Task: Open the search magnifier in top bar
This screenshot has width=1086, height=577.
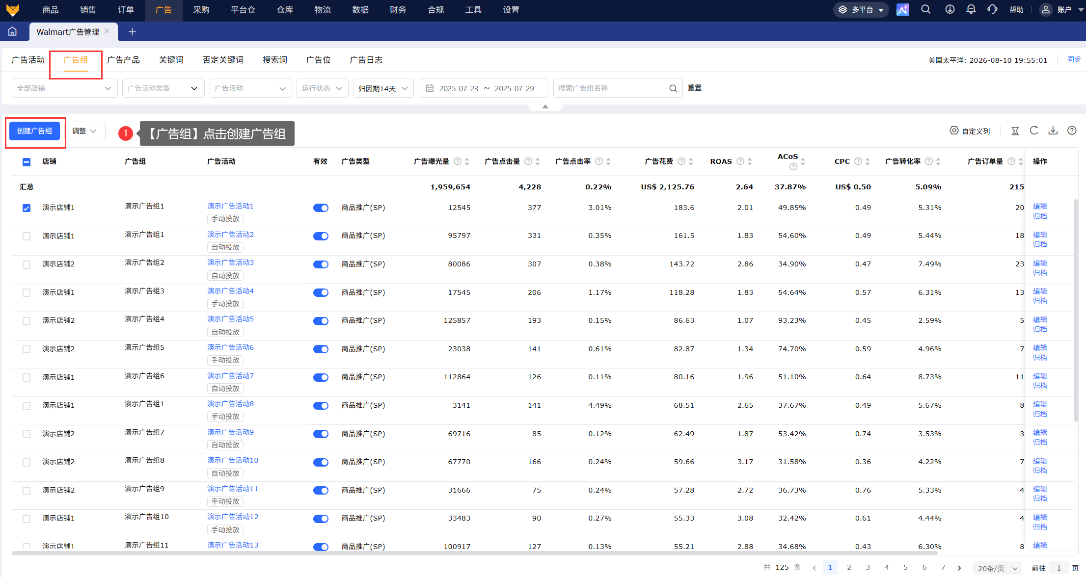Action: [x=925, y=9]
